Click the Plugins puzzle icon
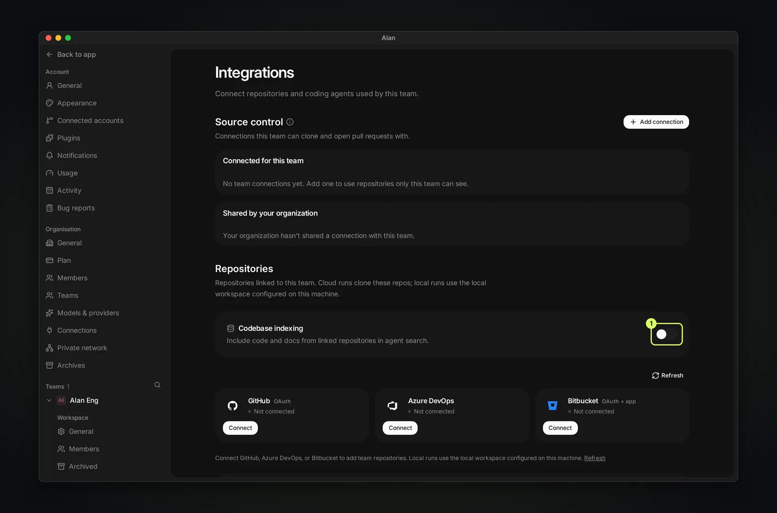777x513 pixels. click(x=50, y=138)
